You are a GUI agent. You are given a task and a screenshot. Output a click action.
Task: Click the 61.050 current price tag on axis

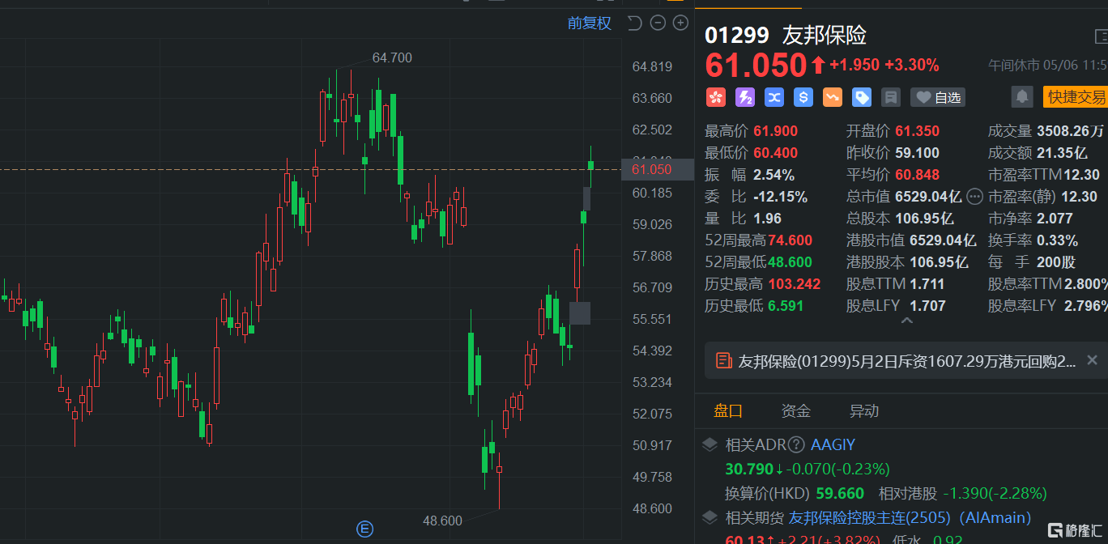pos(658,169)
